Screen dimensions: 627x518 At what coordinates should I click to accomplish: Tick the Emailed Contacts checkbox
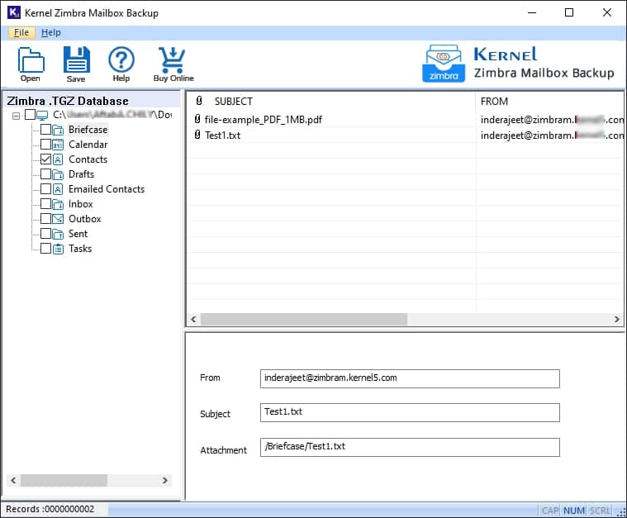pyautogui.click(x=45, y=188)
